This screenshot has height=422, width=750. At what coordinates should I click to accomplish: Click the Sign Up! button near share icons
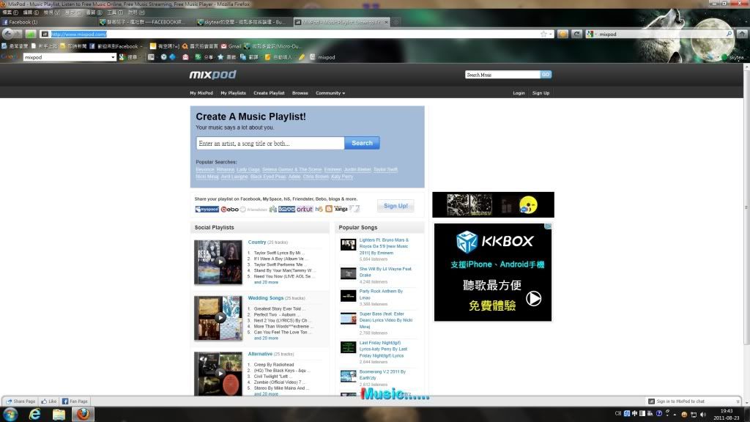tap(396, 206)
